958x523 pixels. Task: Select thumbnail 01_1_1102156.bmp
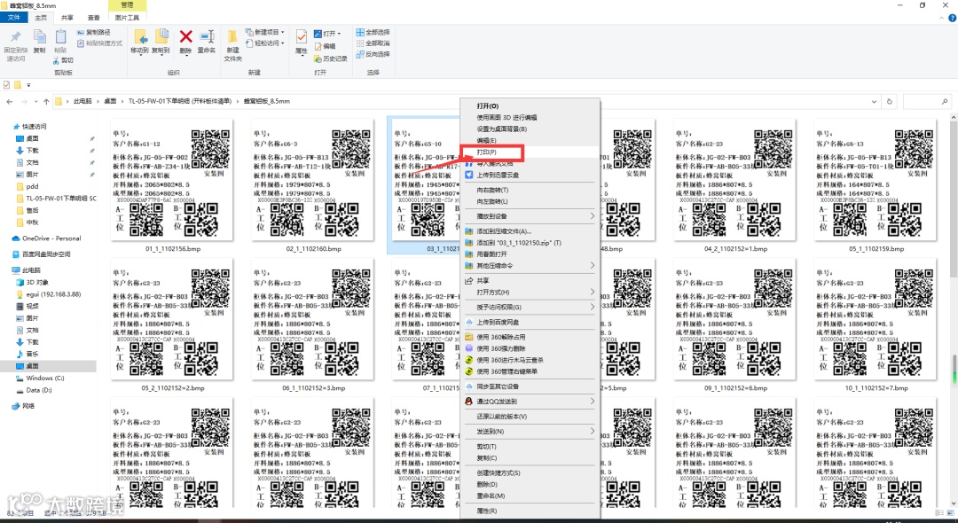(173, 186)
